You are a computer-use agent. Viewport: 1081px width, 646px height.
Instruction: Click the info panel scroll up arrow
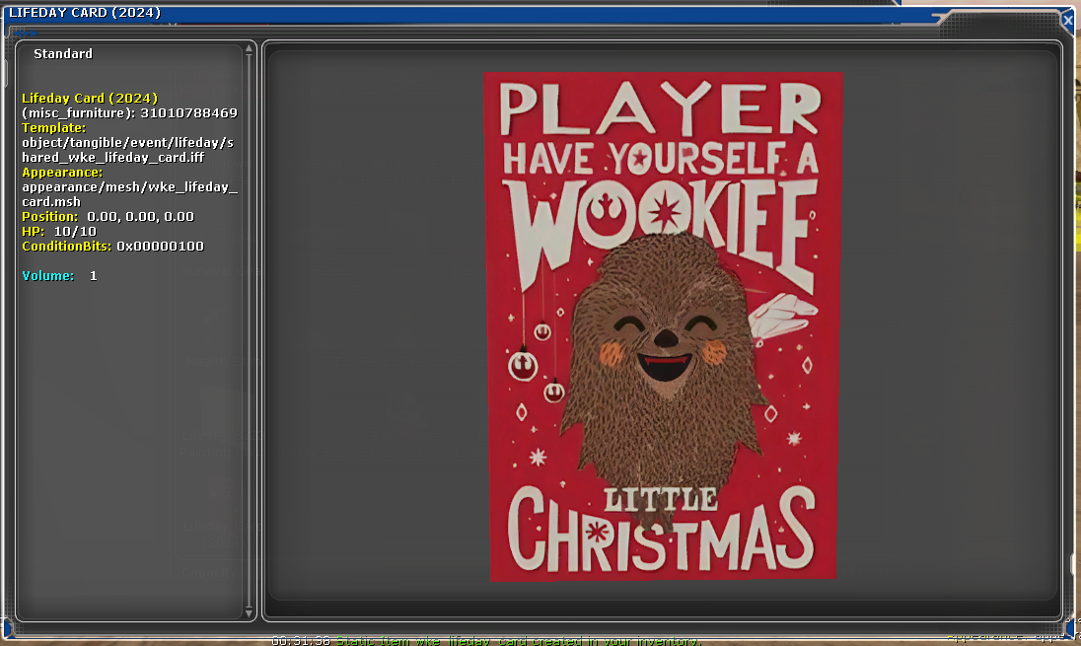click(x=249, y=48)
